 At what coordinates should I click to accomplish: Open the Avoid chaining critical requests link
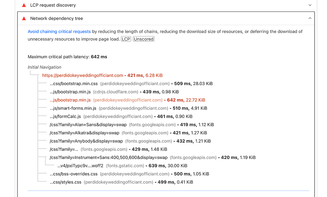[59, 32]
